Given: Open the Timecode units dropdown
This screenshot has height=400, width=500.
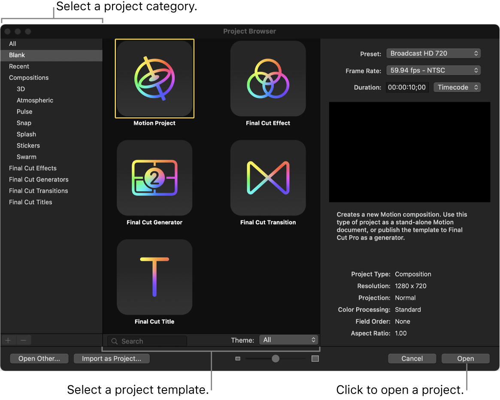Looking at the screenshot, I should 457,87.
